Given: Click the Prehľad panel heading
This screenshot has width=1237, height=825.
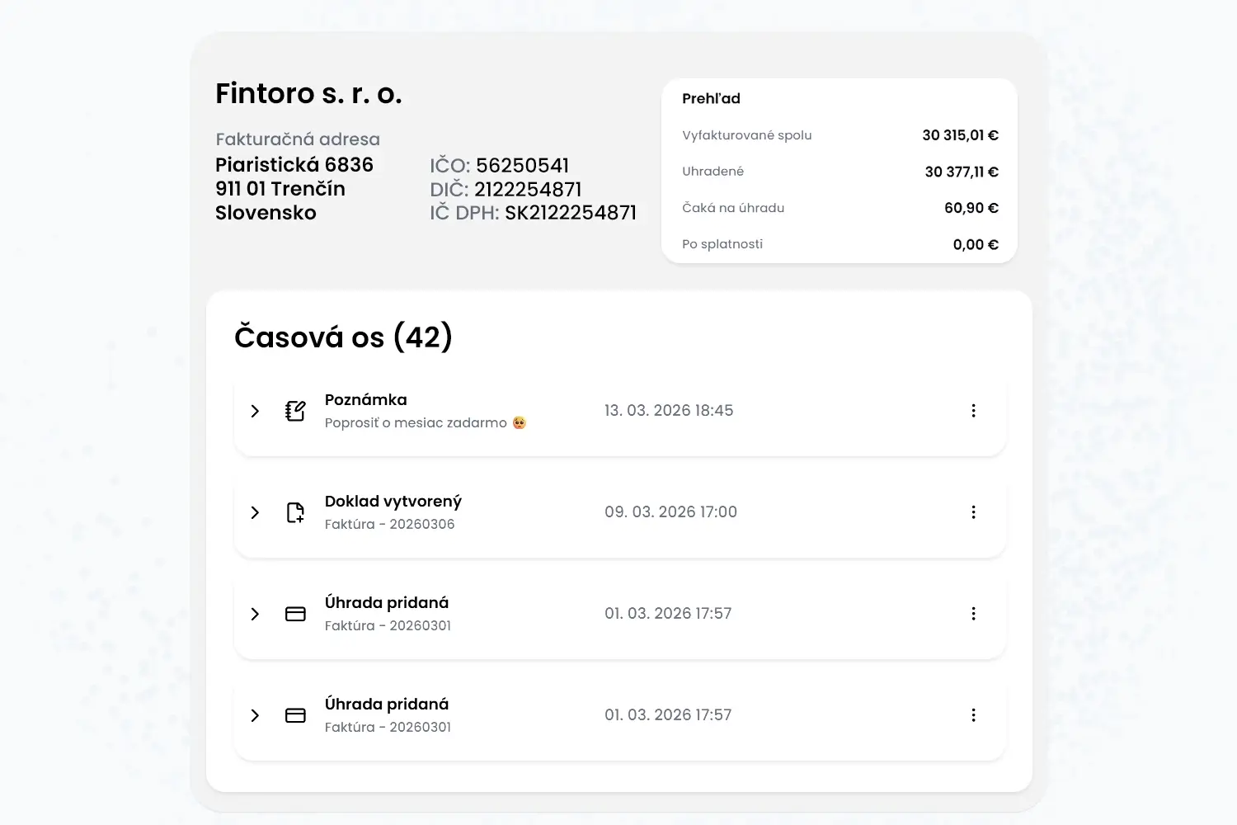Looking at the screenshot, I should pyautogui.click(x=710, y=97).
